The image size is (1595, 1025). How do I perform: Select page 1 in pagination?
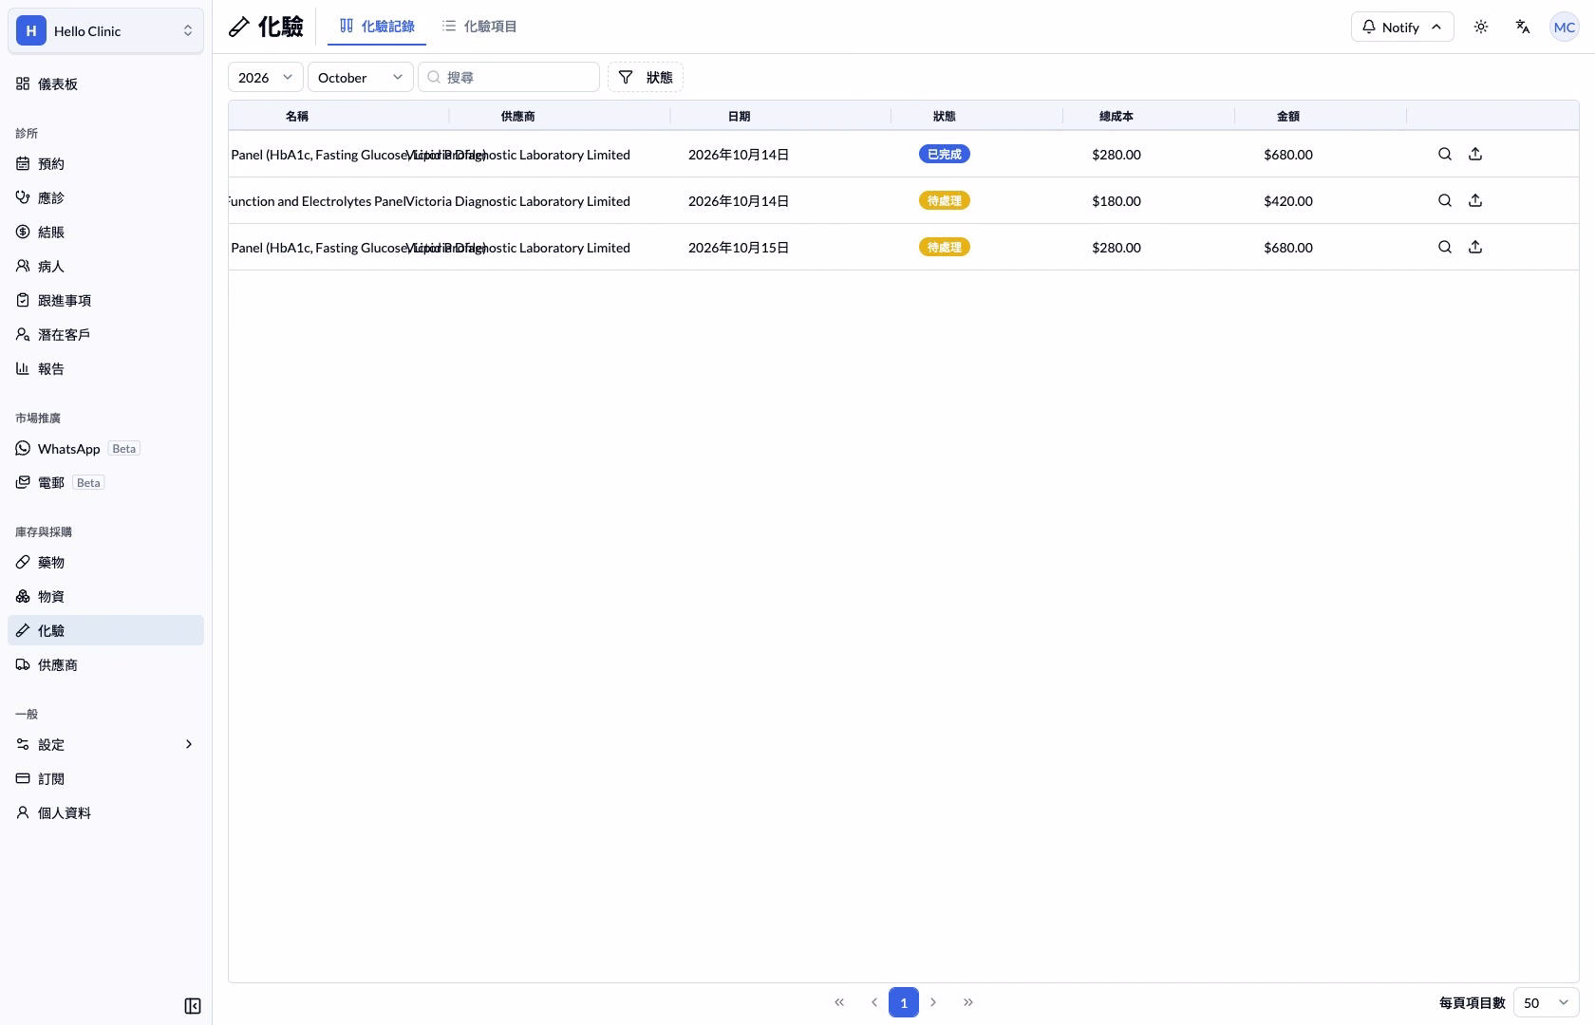coord(904,1002)
